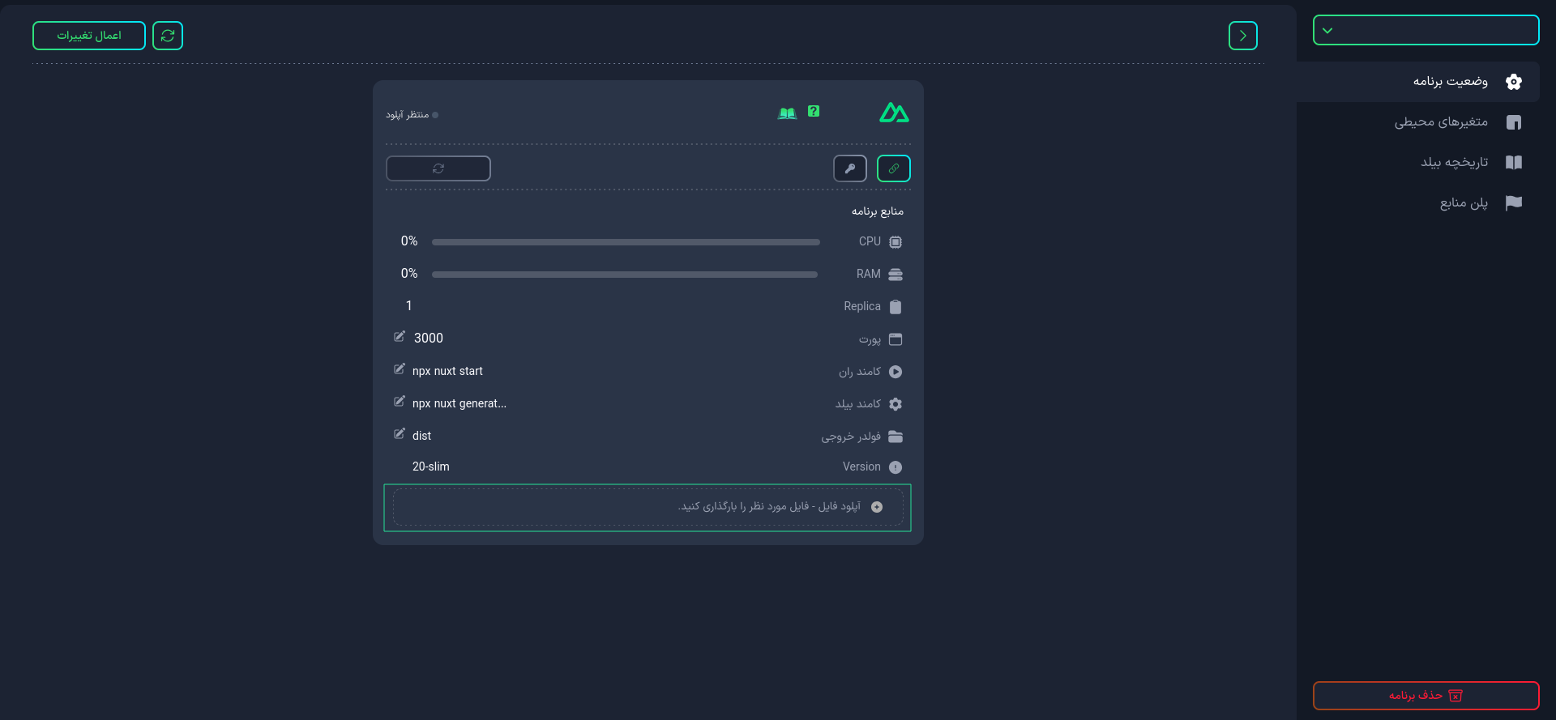Click the refresh icon beside اعمال تغییرات

coord(168,36)
